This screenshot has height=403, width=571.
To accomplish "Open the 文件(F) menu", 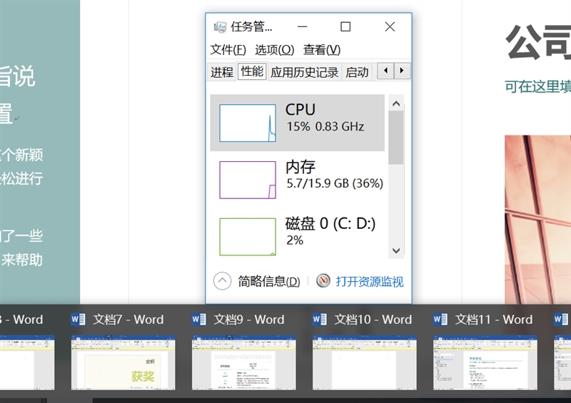I will coord(228,49).
